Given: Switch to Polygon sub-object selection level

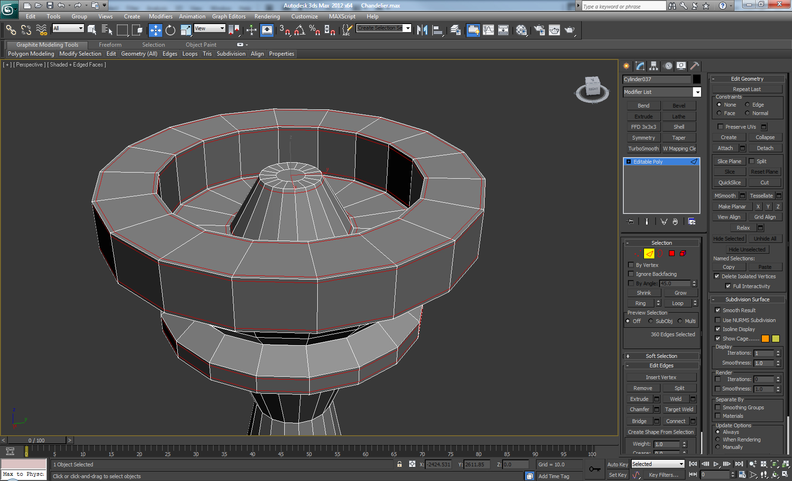Looking at the screenshot, I should 671,253.
